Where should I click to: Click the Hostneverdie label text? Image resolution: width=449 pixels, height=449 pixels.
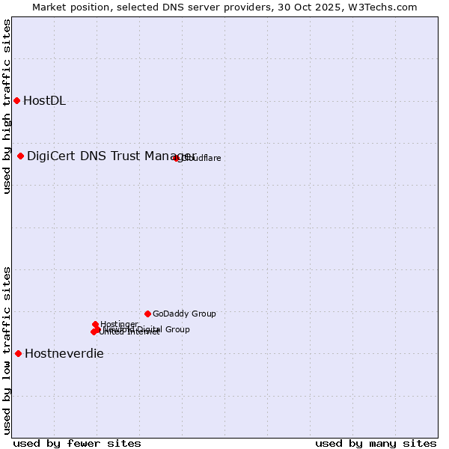coord(64,354)
